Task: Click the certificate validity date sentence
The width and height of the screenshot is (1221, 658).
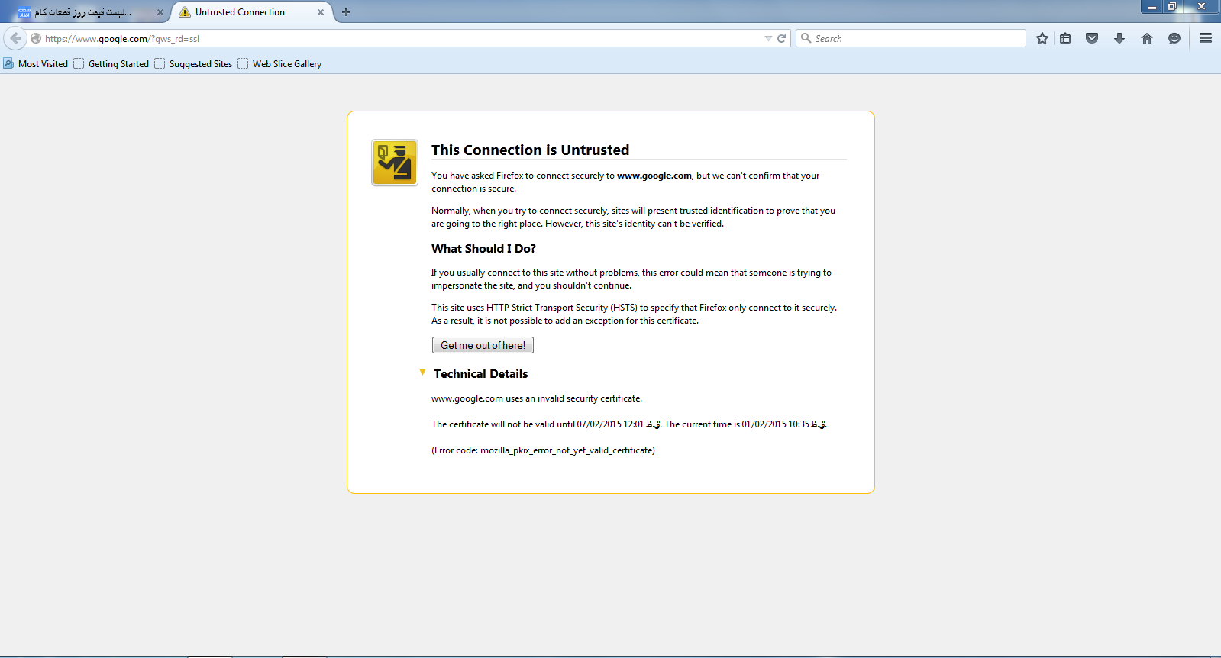Action: tap(629, 424)
